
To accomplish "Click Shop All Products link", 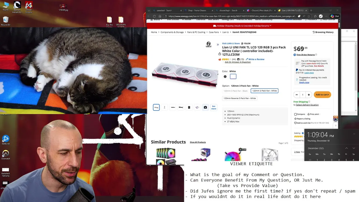I will (198, 142).
